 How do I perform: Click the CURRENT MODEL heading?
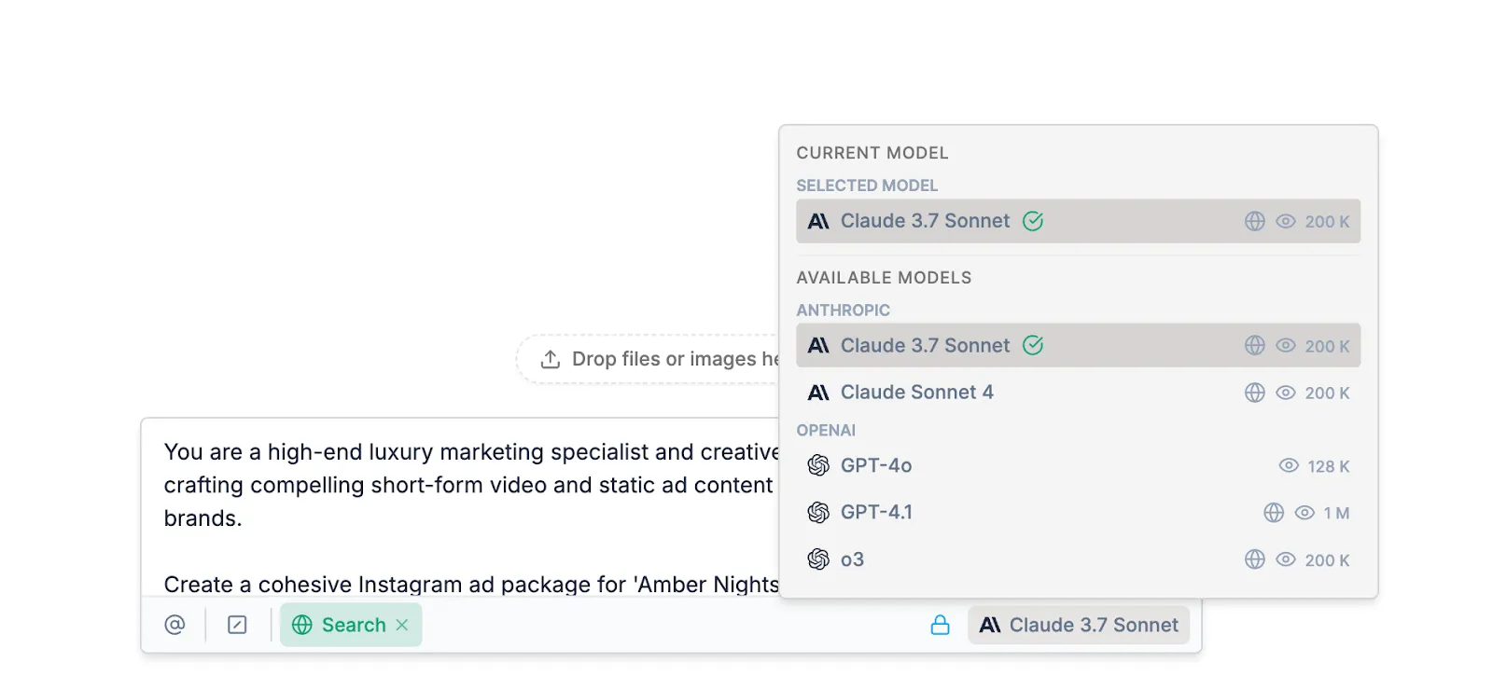pos(872,153)
